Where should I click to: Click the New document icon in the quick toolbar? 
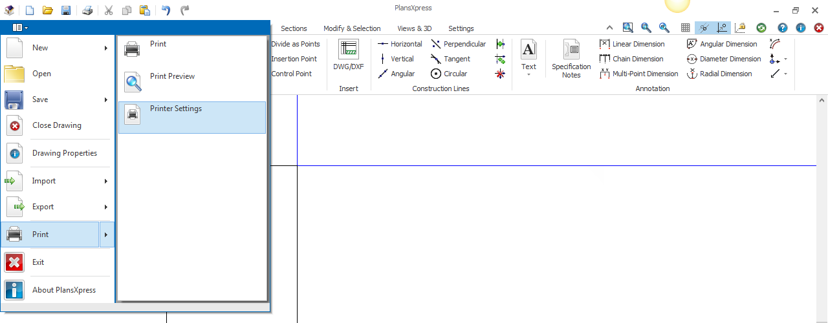point(30,10)
